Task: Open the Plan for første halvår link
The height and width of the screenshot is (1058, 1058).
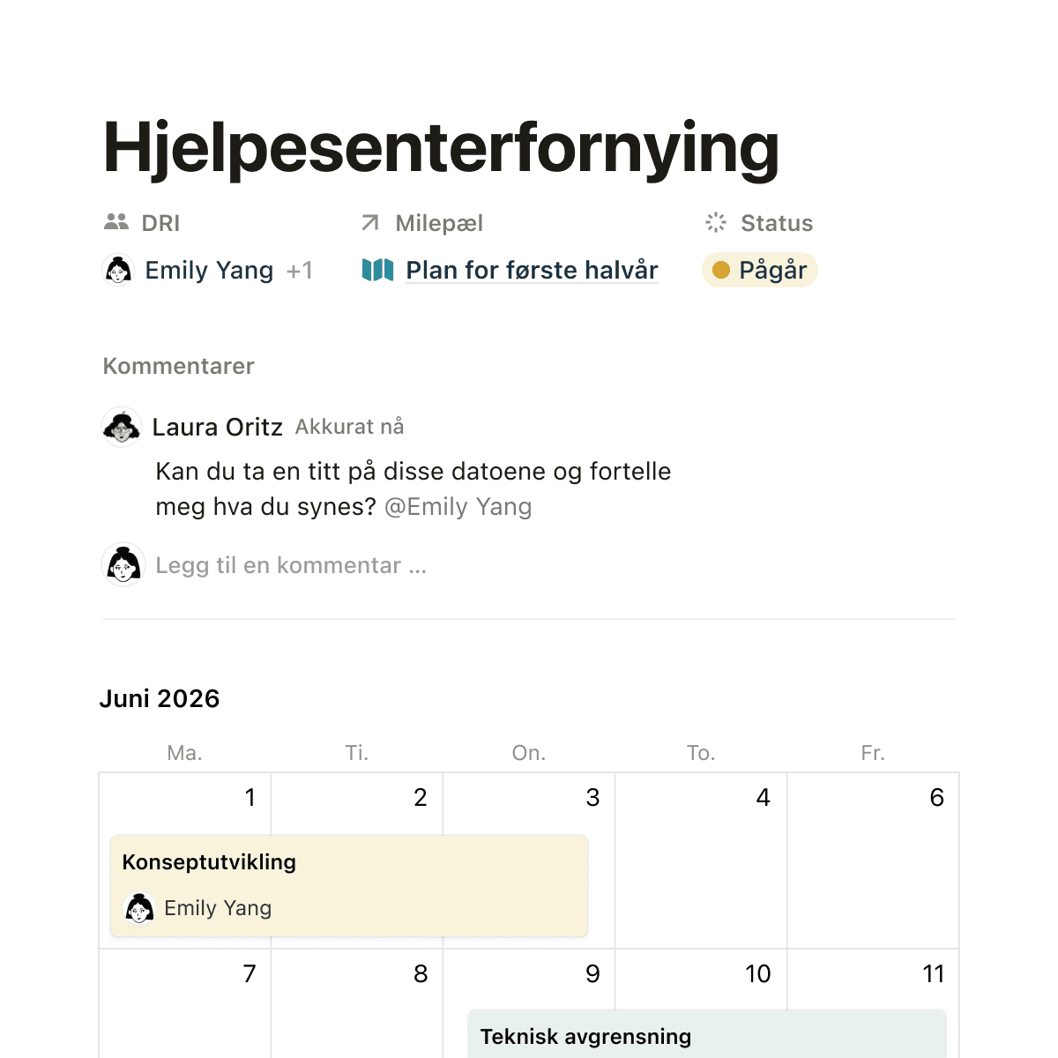Action: (x=532, y=270)
